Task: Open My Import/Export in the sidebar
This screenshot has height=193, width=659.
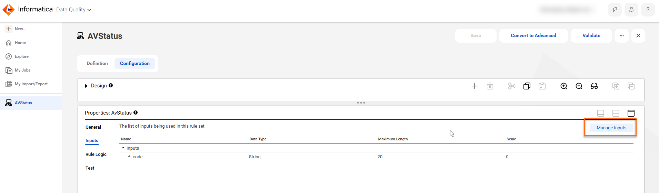Action: (28, 84)
